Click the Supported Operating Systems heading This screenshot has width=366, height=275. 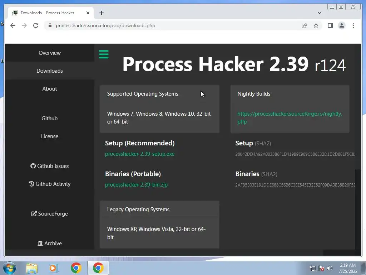(x=143, y=94)
